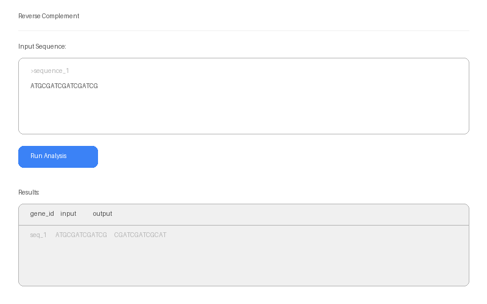The height and width of the screenshot is (304, 487).
Task: Select the Reverse Complement page title
Action: pyautogui.click(x=49, y=16)
